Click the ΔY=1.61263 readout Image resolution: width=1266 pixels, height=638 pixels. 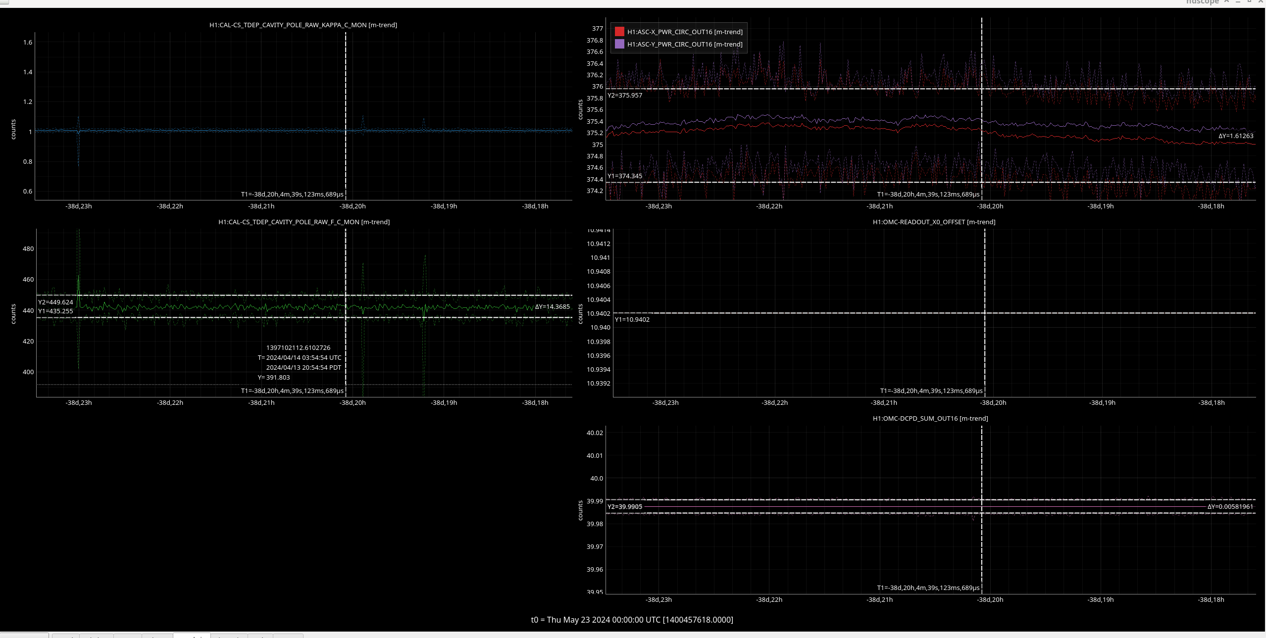click(1236, 136)
